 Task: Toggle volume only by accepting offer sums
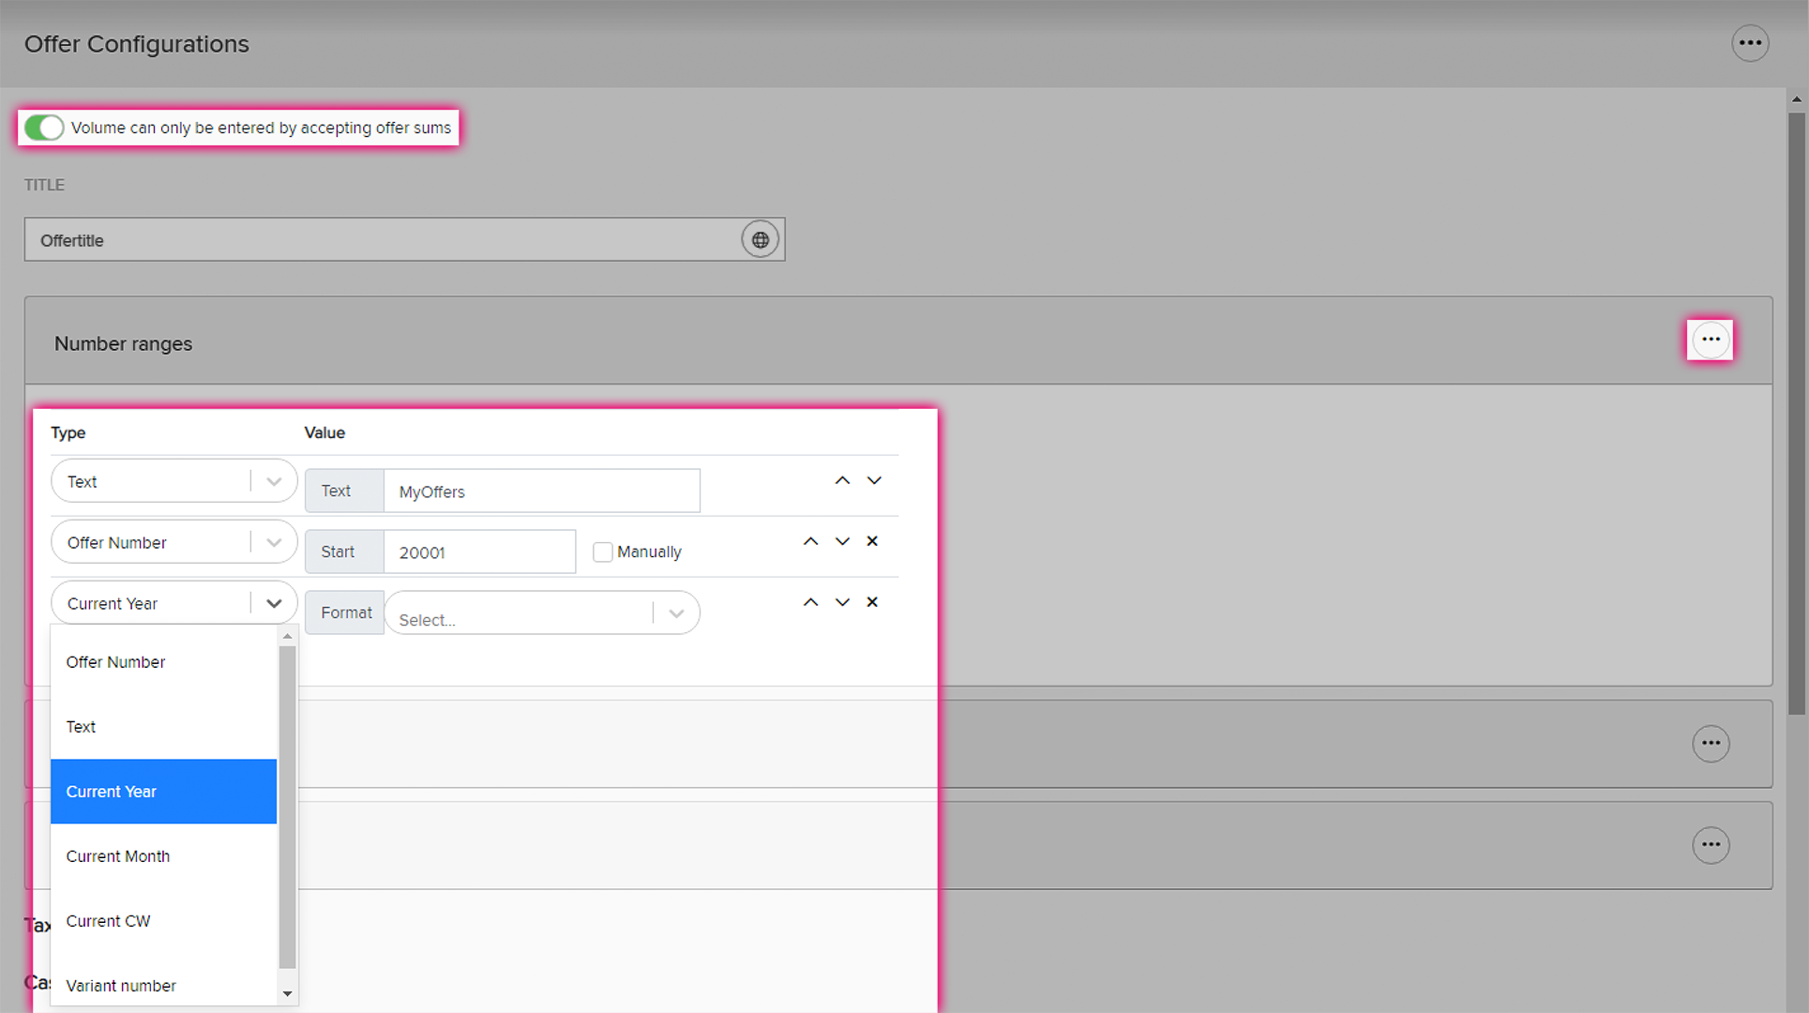click(x=44, y=128)
